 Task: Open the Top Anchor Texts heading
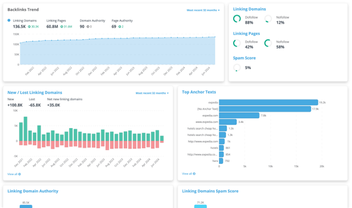click(199, 92)
